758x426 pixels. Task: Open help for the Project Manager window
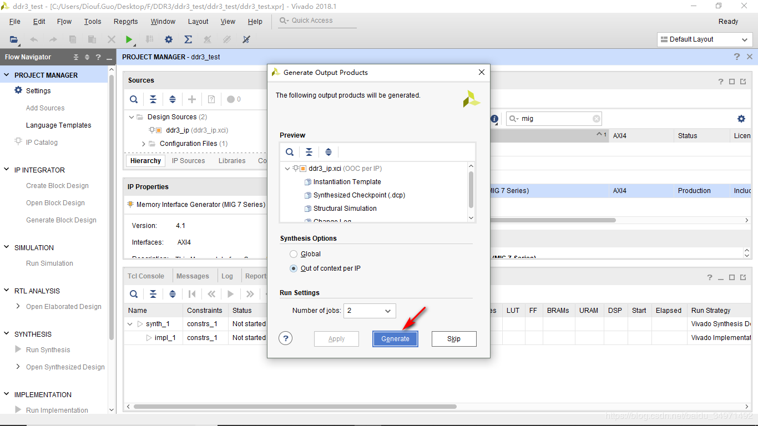coord(736,57)
